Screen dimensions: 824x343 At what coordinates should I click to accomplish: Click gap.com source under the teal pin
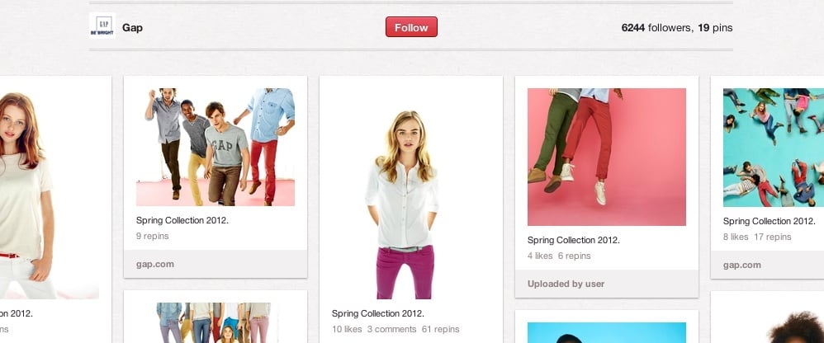pyautogui.click(x=741, y=265)
